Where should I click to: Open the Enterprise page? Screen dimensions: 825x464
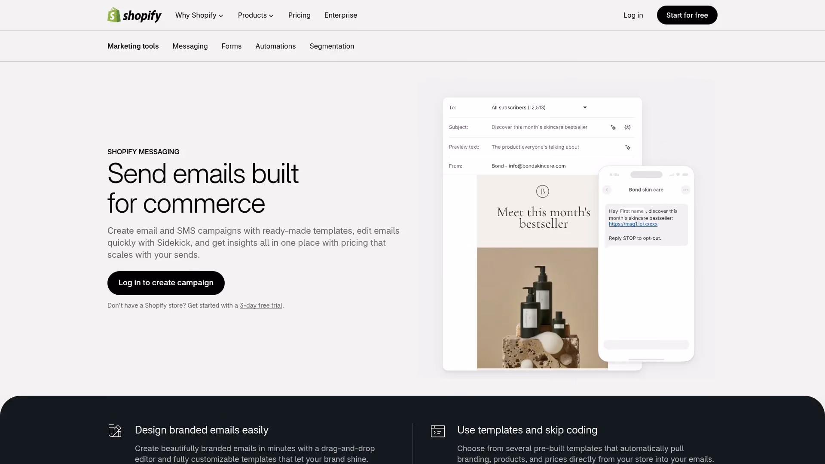click(x=340, y=15)
